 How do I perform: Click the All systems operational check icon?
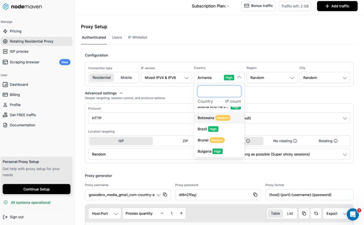click(6, 202)
